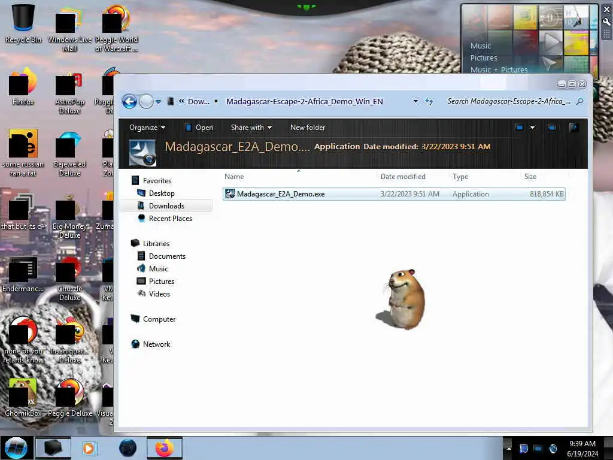Select the Madagascar_E2A_Demo.exe file
613x460 pixels.
click(x=394, y=194)
